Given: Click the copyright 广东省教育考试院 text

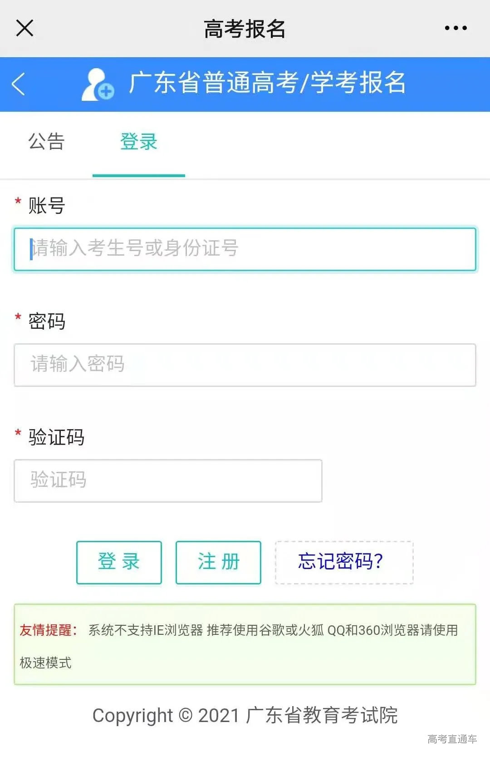Looking at the screenshot, I should pos(245,714).
